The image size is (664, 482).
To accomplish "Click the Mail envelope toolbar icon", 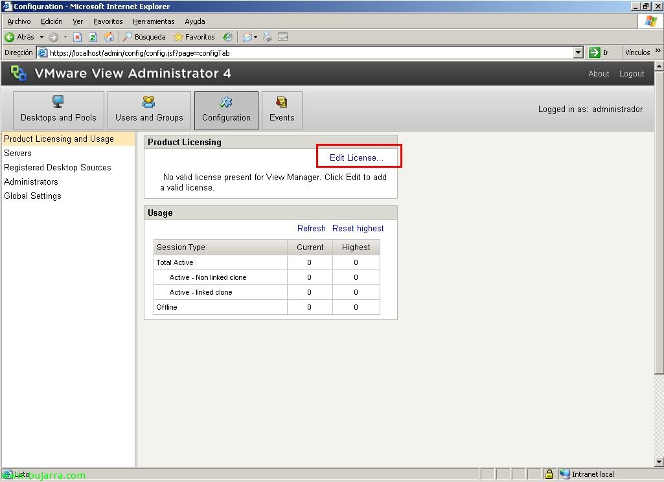I will [247, 38].
